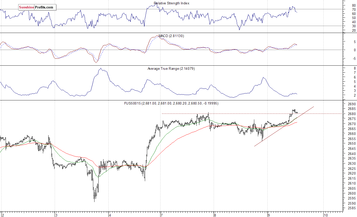Click the Average True Range (2.14079) label

[171, 68]
